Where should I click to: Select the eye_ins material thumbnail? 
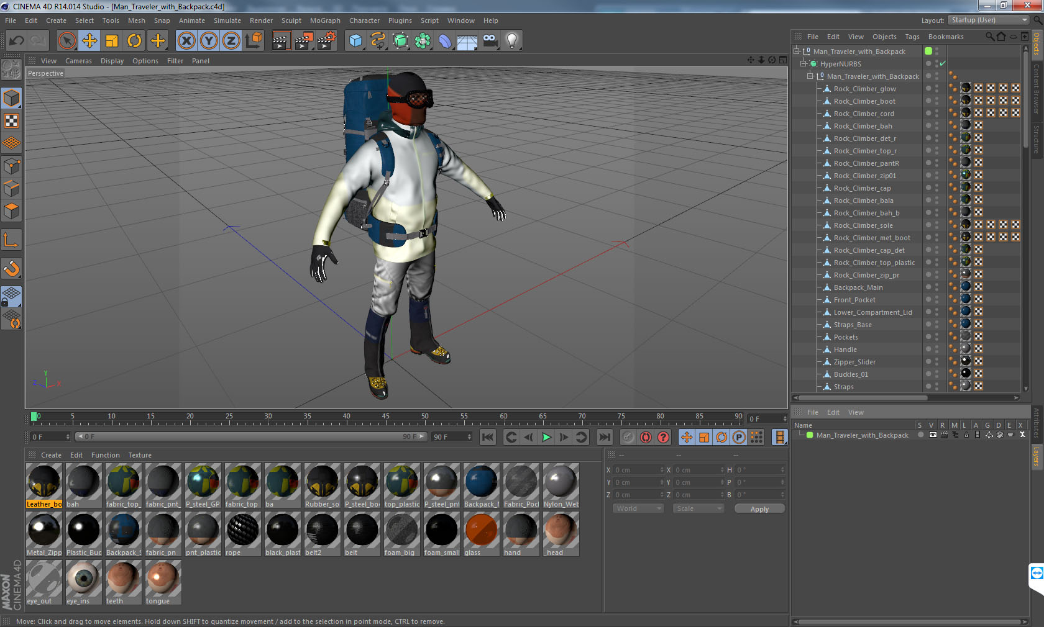click(x=84, y=582)
